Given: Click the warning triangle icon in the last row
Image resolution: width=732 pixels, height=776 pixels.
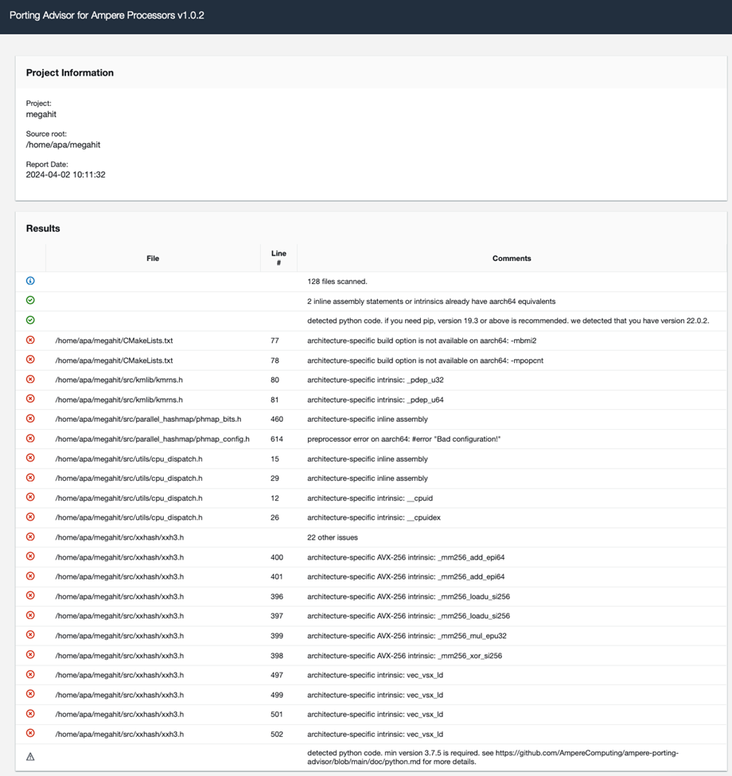Looking at the screenshot, I should (x=30, y=757).
